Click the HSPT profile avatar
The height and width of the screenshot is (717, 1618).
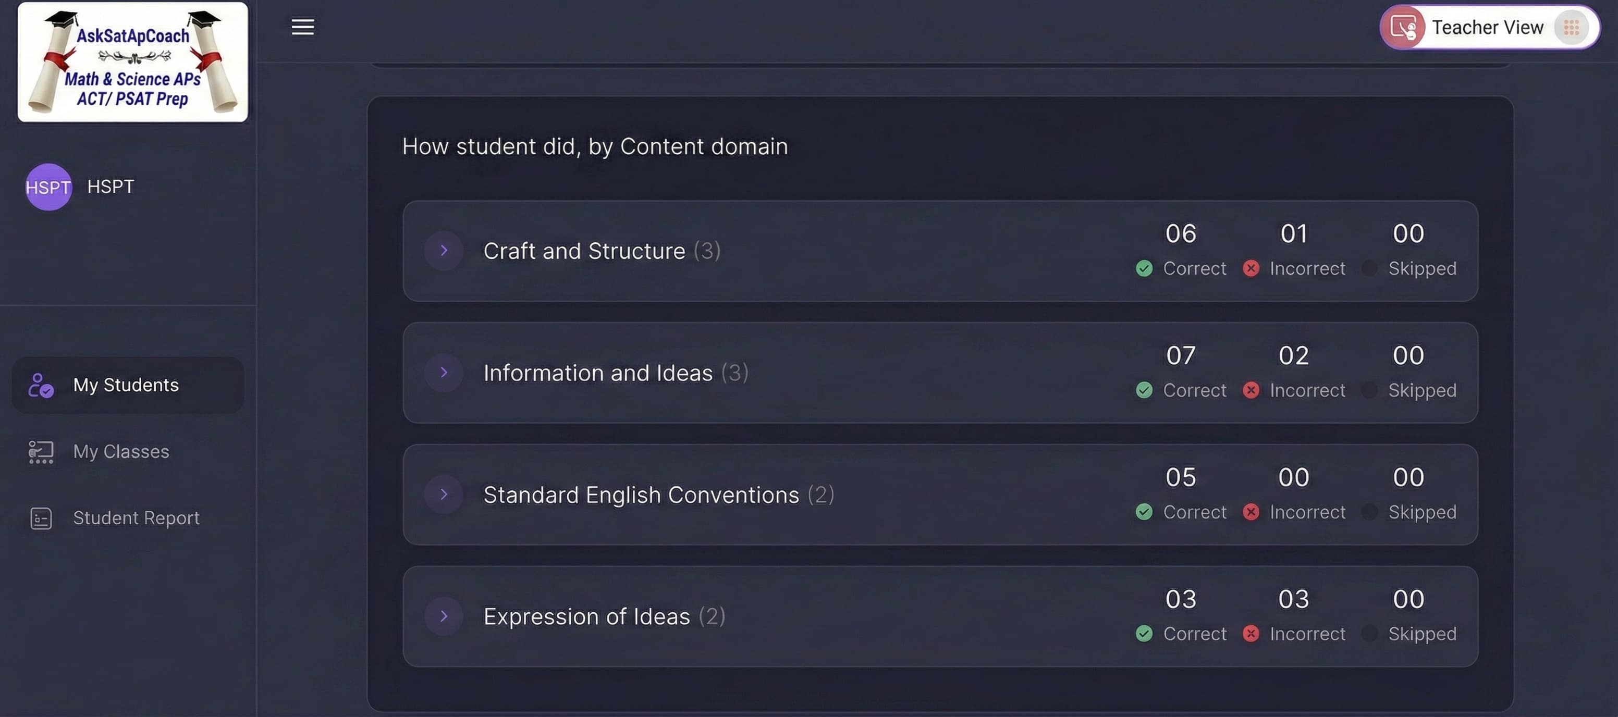[48, 187]
